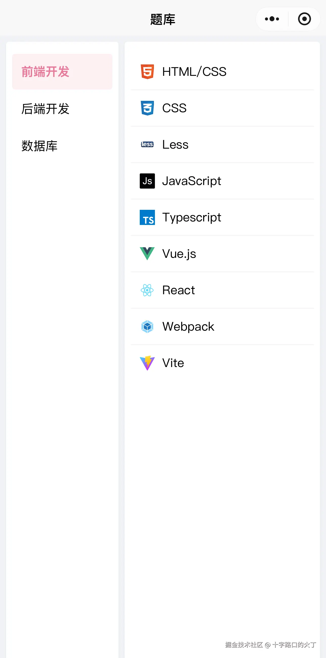Screen dimensions: 326x658
Task: Click the green Vue logo icon
Action: (x=147, y=254)
